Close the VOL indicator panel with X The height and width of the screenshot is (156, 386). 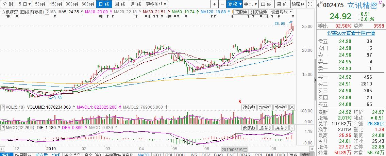point(292,107)
